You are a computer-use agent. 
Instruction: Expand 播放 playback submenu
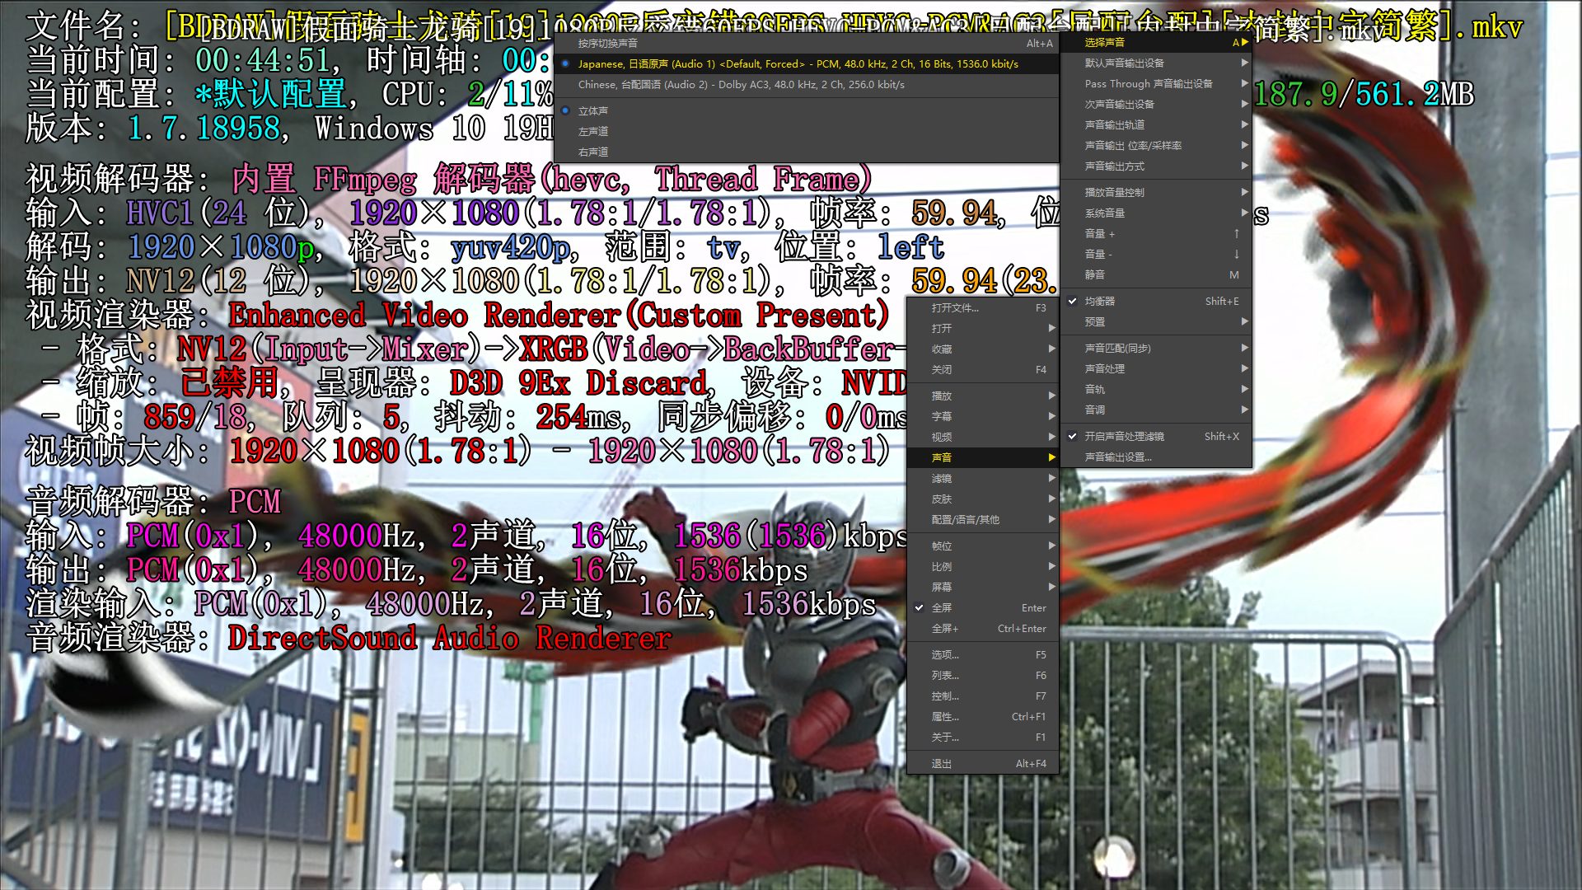(x=982, y=396)
